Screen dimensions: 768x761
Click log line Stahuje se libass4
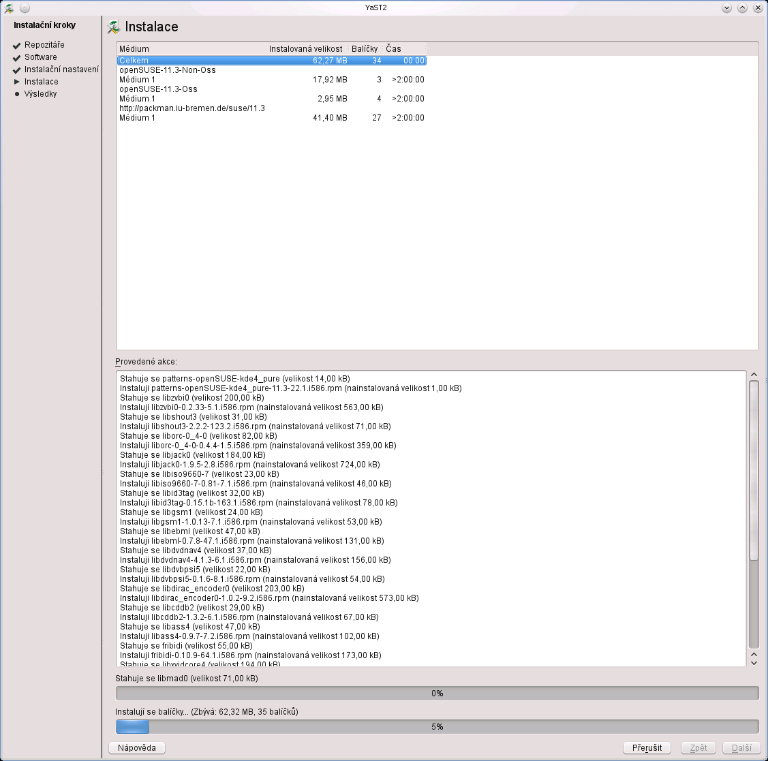tap(190, 627)
